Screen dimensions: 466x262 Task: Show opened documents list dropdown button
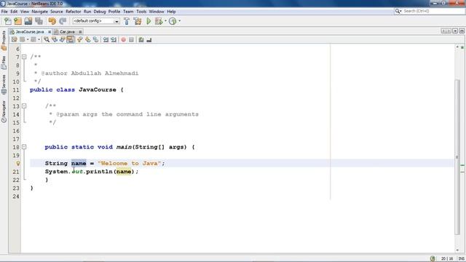click(455, 31)
